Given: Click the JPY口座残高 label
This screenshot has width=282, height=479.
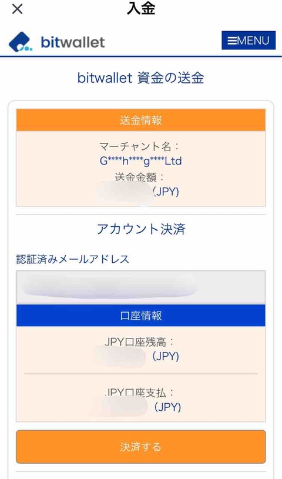Looking at the screenshot, I should [139, 342].
